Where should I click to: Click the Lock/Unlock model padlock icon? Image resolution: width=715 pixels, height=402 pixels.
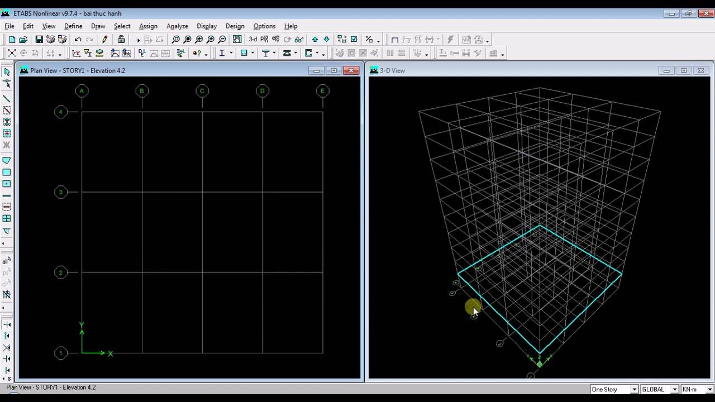click(x=121, y=40)
